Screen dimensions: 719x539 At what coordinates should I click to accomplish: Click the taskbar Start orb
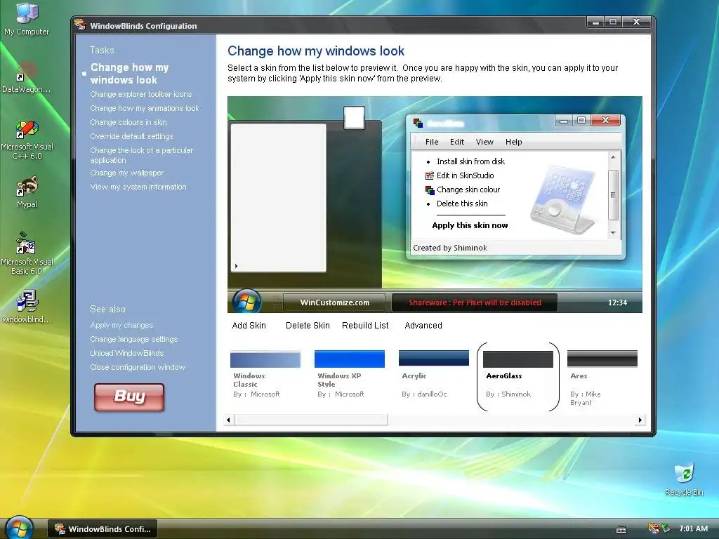(19, 528)
